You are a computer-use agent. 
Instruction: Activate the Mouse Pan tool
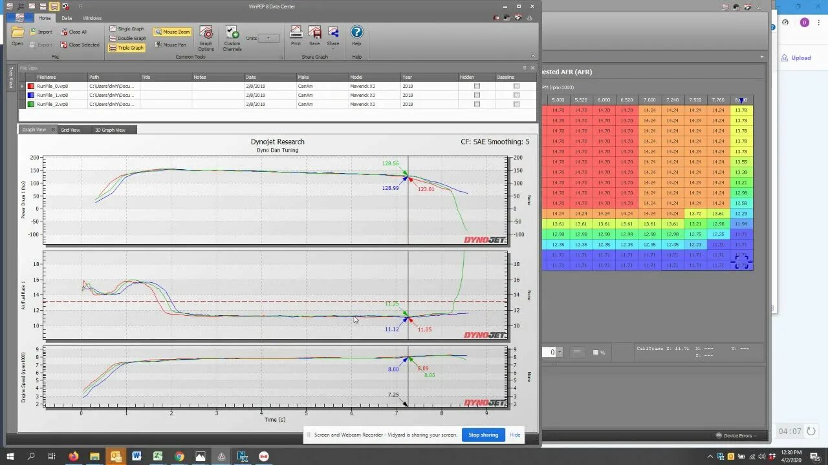tap(170, 45)
